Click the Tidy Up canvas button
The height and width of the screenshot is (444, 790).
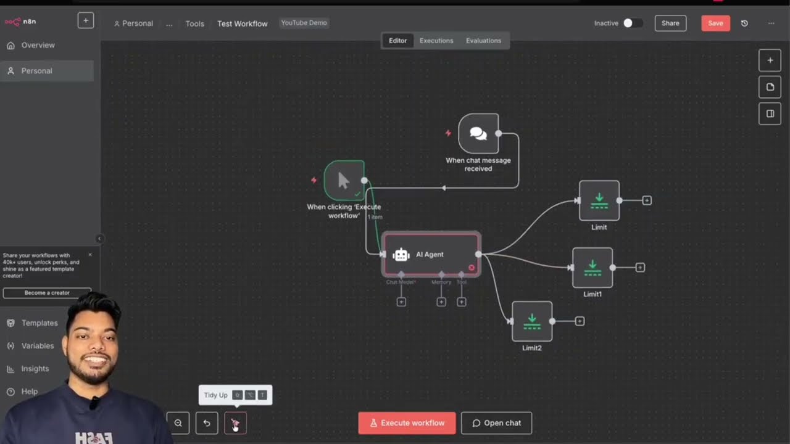coord(235,423)
